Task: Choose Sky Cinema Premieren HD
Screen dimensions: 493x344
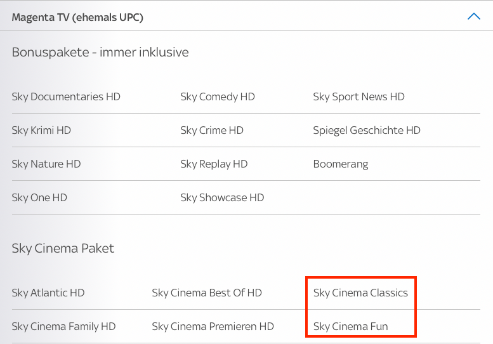Action: click(213, 326)
